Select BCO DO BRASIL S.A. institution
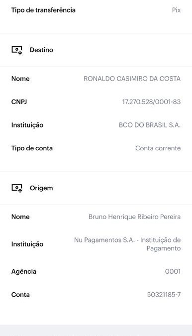192x336 pixels. tap(150, 125)
